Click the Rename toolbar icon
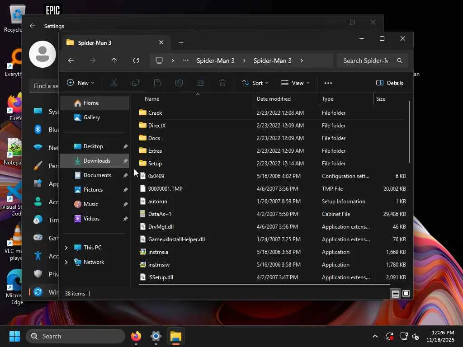This screenshot has width=463, height=347. click(179, 83)
